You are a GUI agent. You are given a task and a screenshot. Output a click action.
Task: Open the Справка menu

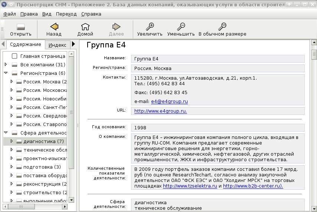click(91, 14)
